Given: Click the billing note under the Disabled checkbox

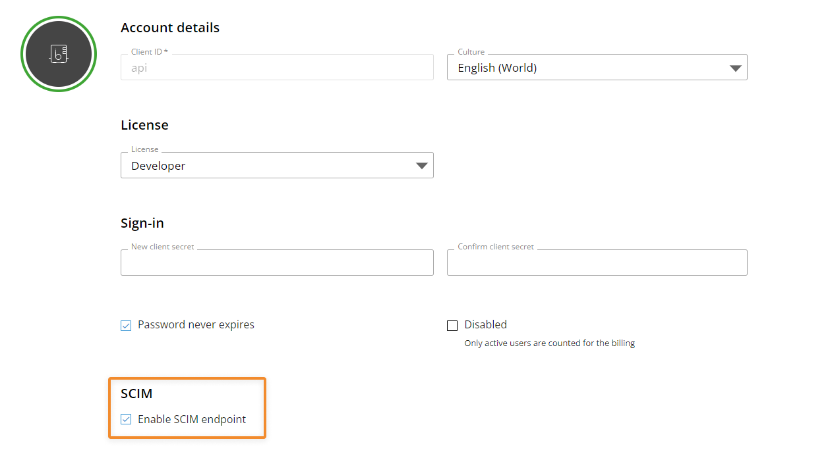Looking at the screenshot, I should [x=549, y=343].
